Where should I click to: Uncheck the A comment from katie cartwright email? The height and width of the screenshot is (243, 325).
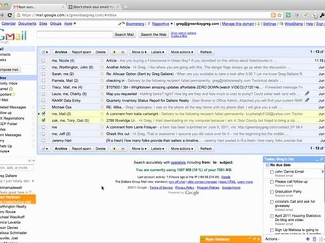point(43,113)
